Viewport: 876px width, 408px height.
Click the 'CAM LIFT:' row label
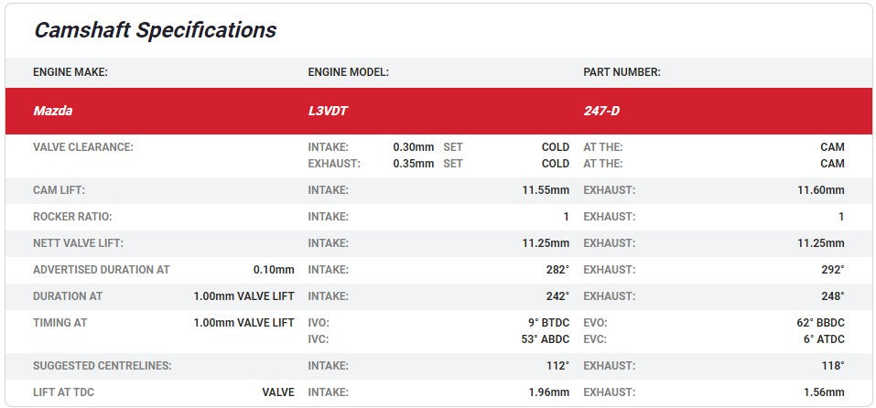(x=59, y=190)
